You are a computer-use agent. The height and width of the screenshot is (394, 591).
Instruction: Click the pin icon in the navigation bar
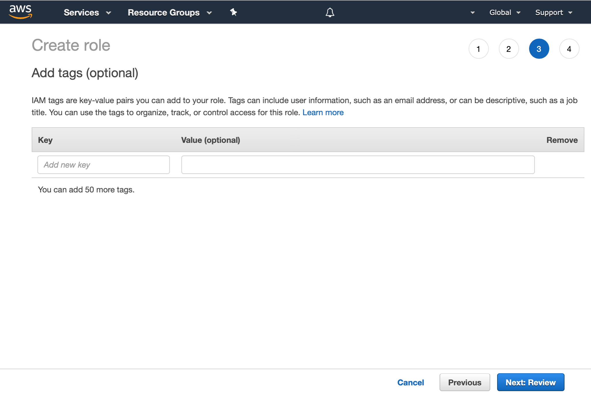point(233,12)
